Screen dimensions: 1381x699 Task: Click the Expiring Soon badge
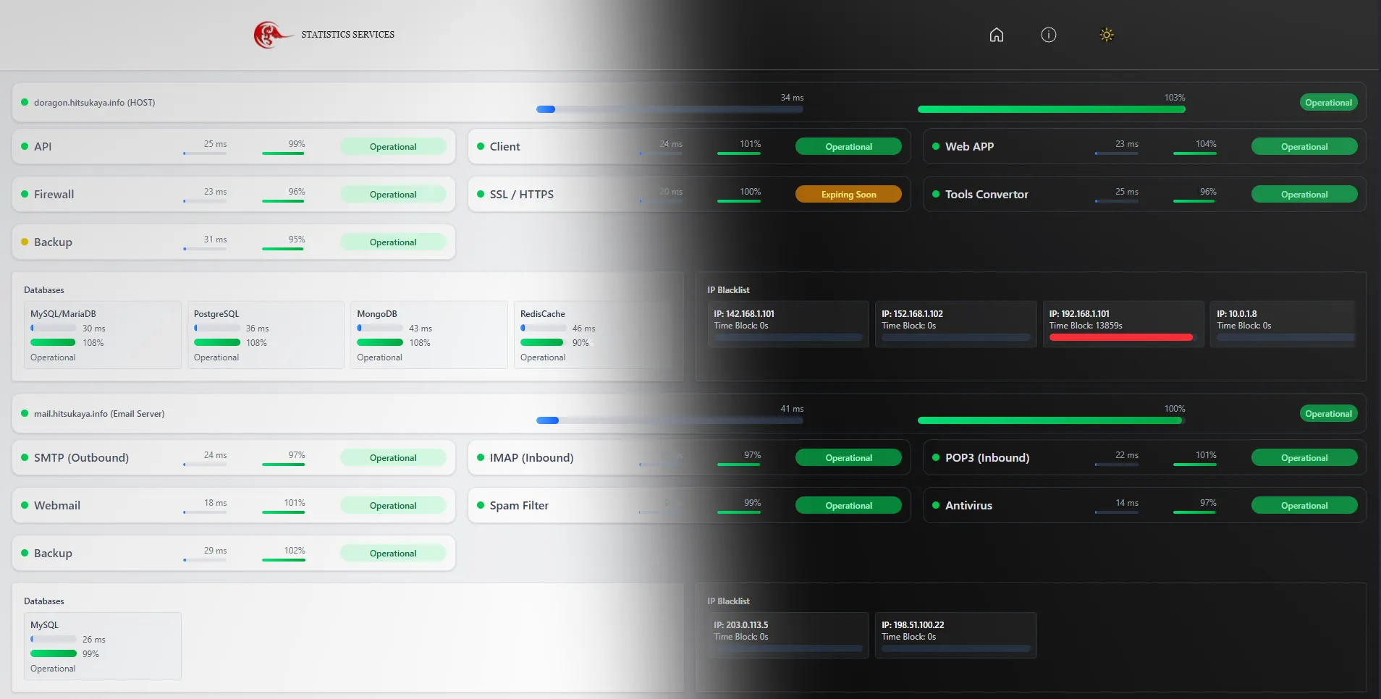pos(848,194)
